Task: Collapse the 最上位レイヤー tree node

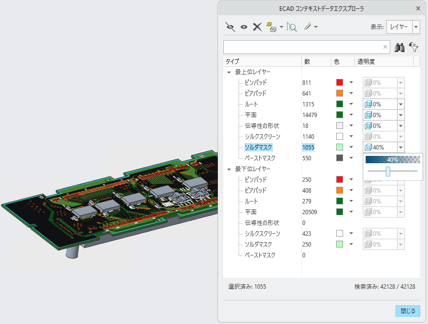Action: click(x=229, y=72)
